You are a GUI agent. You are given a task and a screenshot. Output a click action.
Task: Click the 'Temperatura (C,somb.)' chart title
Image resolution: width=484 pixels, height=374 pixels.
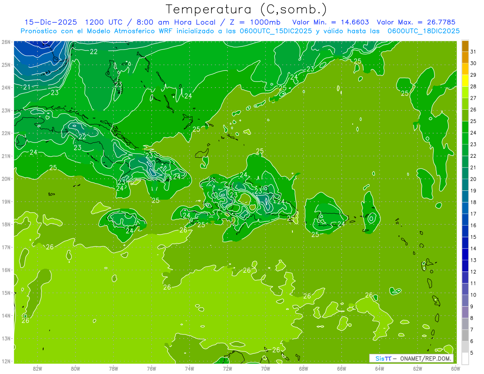tap(246, 9)
